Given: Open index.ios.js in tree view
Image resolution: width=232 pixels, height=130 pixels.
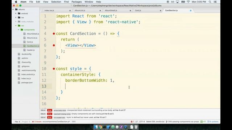Looking at the screenshot, I should (x=26, y=79).
